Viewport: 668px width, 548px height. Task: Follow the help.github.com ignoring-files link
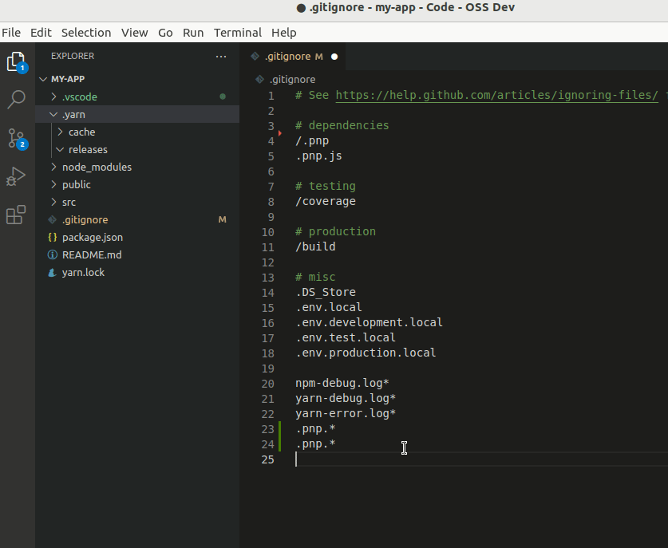pos(496,95)
